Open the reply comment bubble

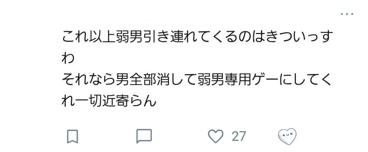coord(144,136)
